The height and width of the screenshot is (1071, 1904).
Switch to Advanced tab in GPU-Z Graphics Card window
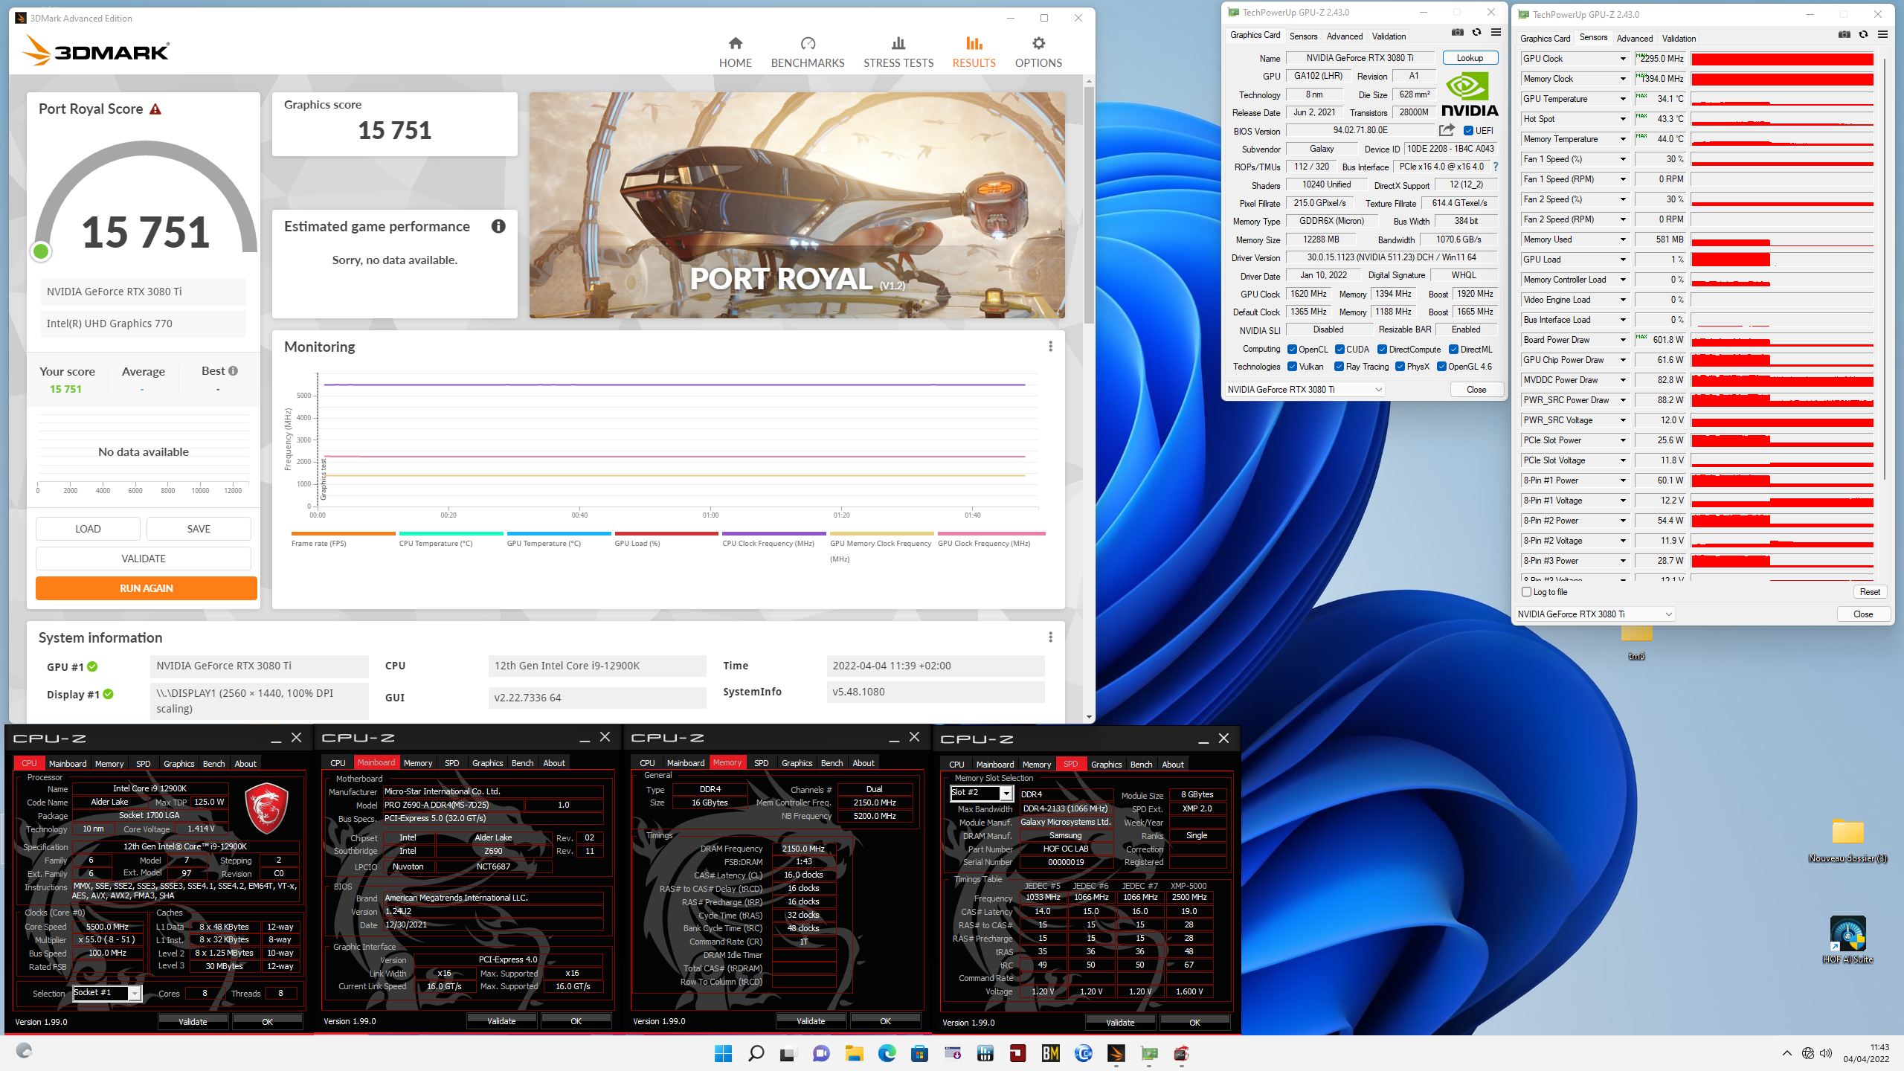coord(1345,36)
